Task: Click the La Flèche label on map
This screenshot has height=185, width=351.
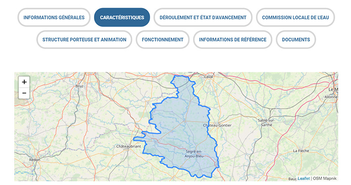Action: click(301, 151)
